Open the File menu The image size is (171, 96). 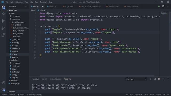[7, 2]
